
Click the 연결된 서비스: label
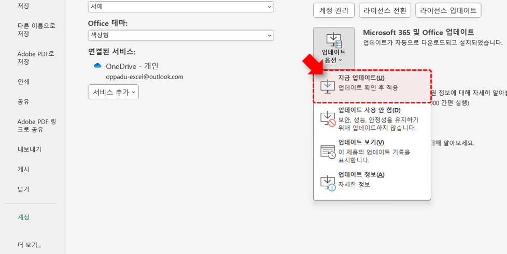pyautogui.click(x=111, y=52)
